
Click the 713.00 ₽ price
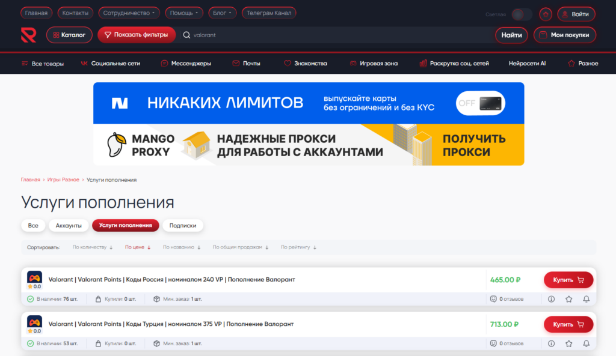pyautogui.click(x=505, y=325)
